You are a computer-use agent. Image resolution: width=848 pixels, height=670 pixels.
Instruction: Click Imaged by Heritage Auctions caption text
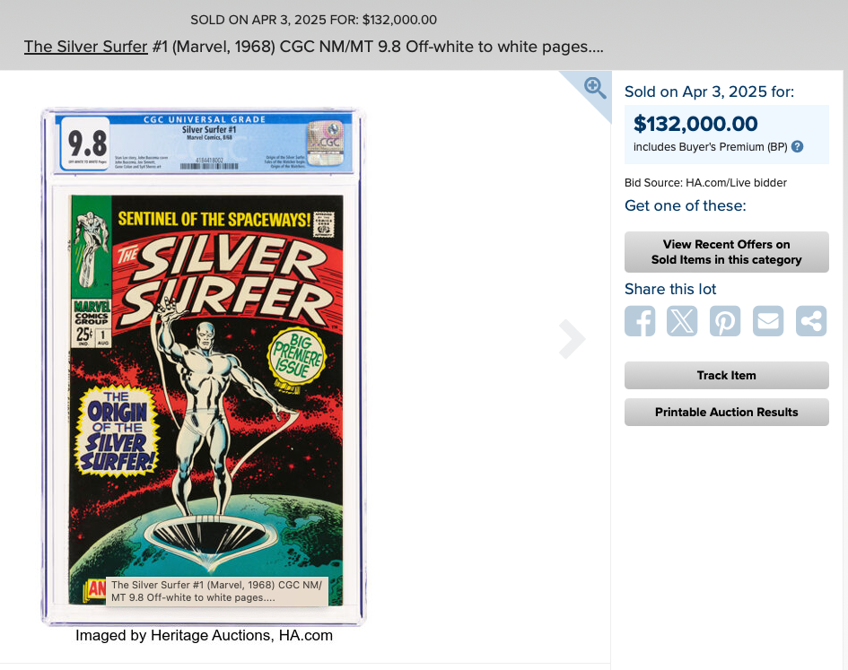204,635
